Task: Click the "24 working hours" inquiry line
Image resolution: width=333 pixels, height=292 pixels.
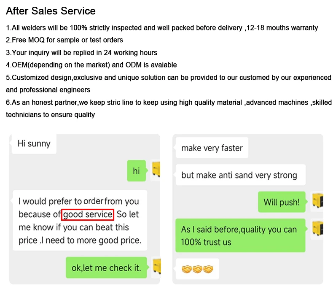Action: [x=81, y=52]
